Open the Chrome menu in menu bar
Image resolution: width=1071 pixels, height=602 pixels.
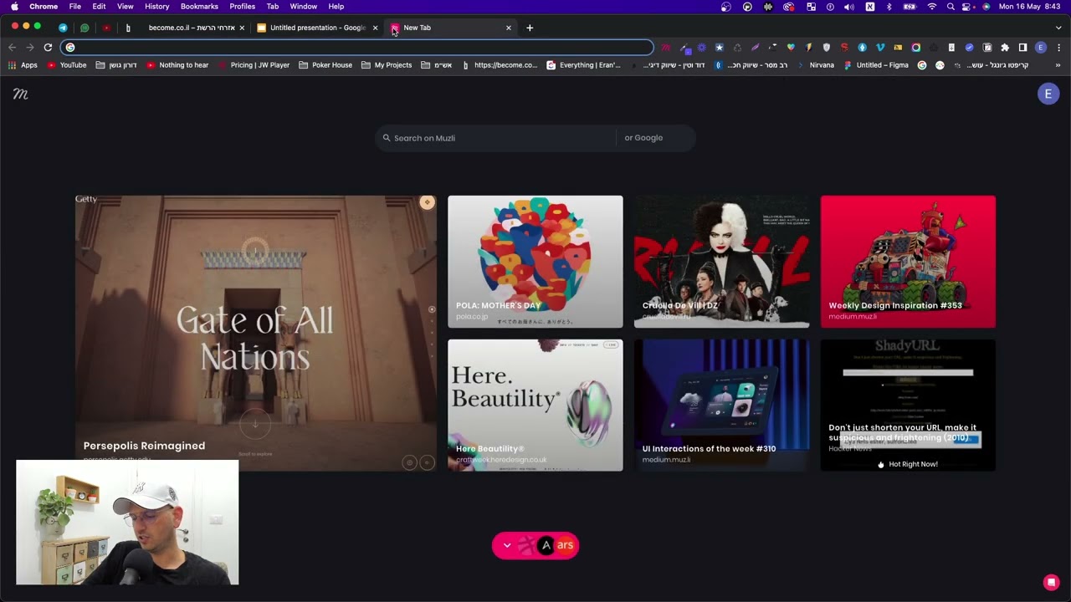tap(44, 7)
